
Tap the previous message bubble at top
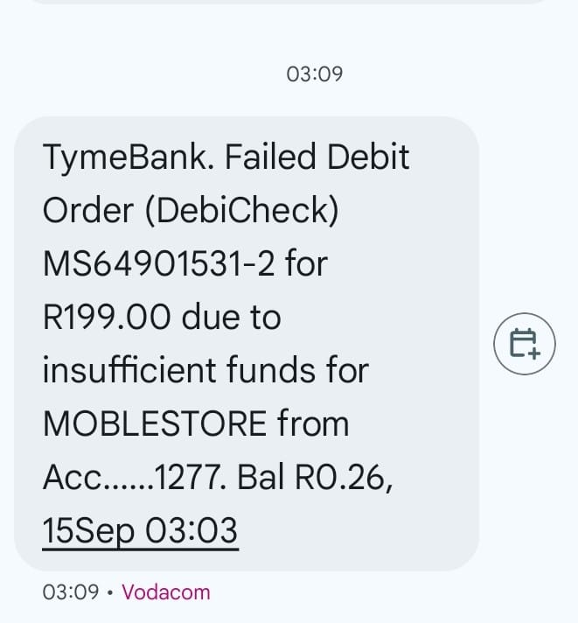pyautogui.click(x=289, y=2)
